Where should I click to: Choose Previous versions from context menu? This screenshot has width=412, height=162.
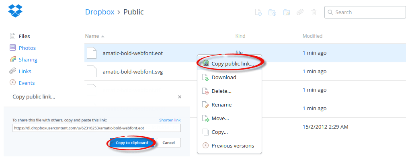pyautogui.click(x=230, y=146)
